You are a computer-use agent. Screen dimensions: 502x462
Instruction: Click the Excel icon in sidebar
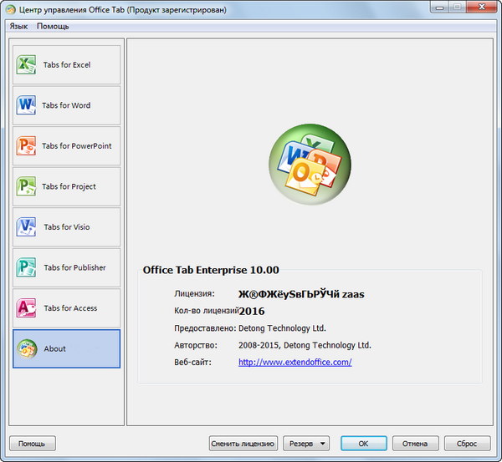click(x=26, y=65)
